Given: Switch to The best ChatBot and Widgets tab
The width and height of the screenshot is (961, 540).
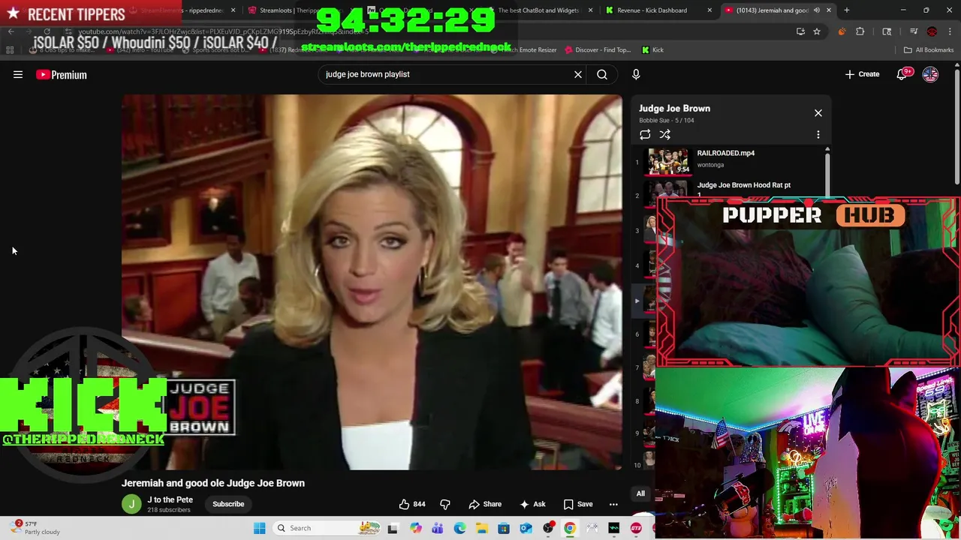Looking at the screenshot, I should click(x=537, y=10).
